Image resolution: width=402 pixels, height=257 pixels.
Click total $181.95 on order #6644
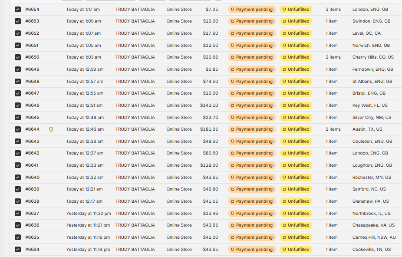tap(209, 129)
